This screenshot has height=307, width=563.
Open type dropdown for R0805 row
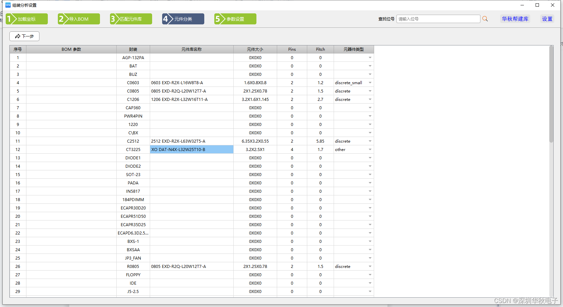[x=370, y=267]
